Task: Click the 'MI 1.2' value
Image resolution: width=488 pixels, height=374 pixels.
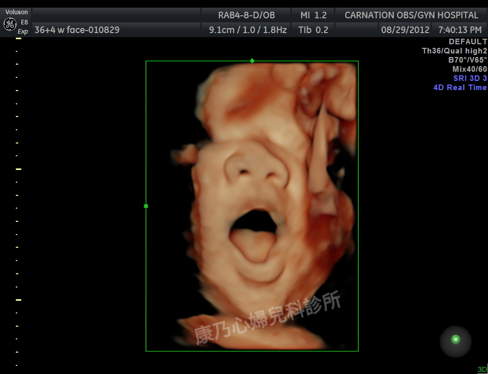Action: [x=314, y=15]
